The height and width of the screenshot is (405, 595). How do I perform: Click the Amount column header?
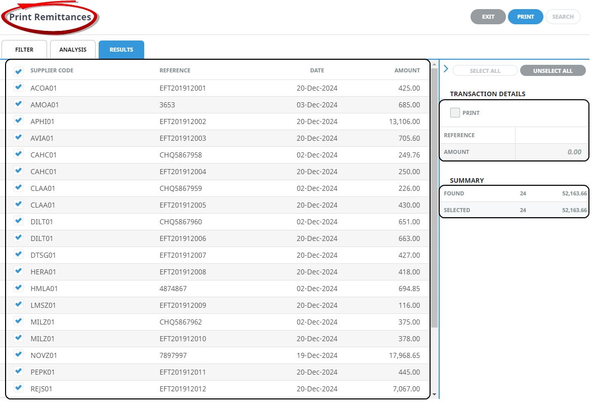[x=407, y=70]
